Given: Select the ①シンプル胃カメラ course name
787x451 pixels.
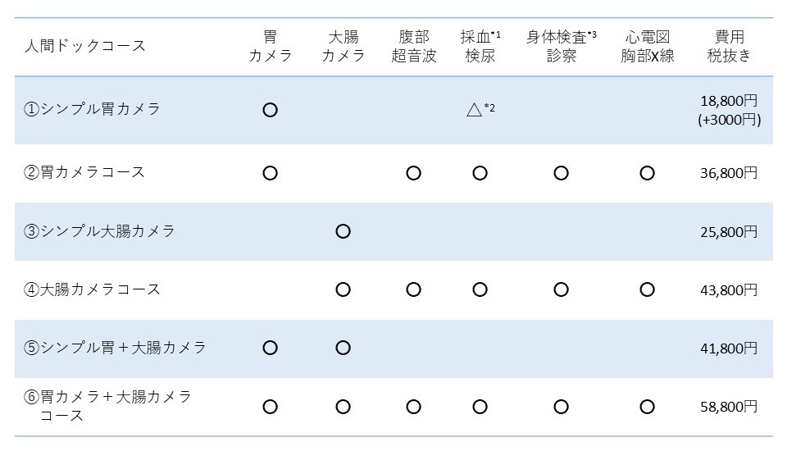Looking at the screenshot, I should coord(93,109).
